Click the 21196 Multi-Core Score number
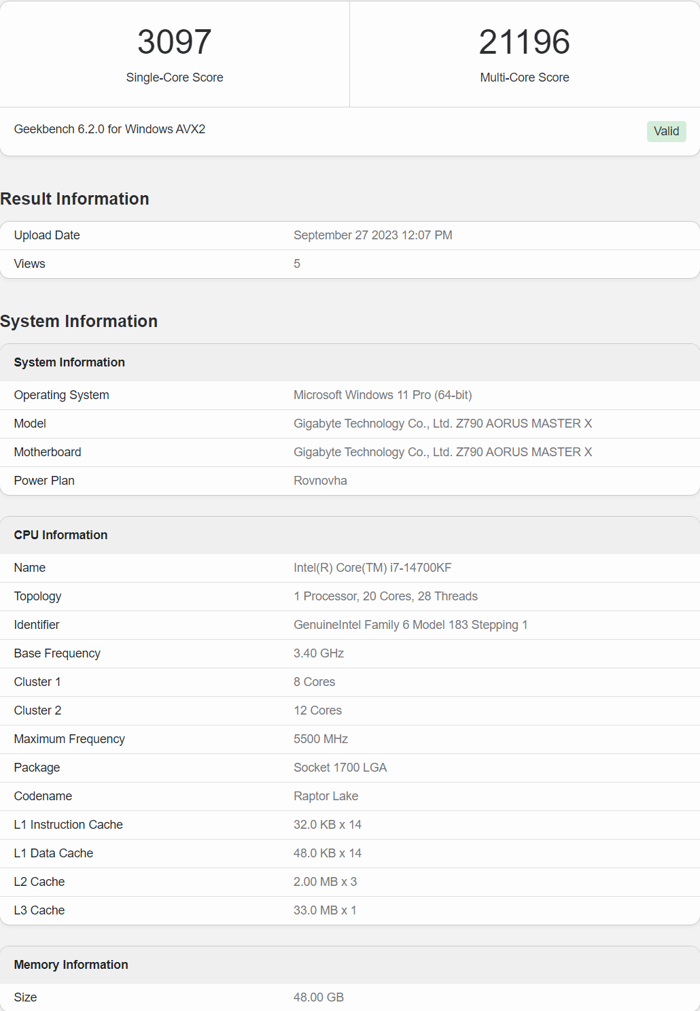This screenshot has width=700, height=1011. coord(524,42)
